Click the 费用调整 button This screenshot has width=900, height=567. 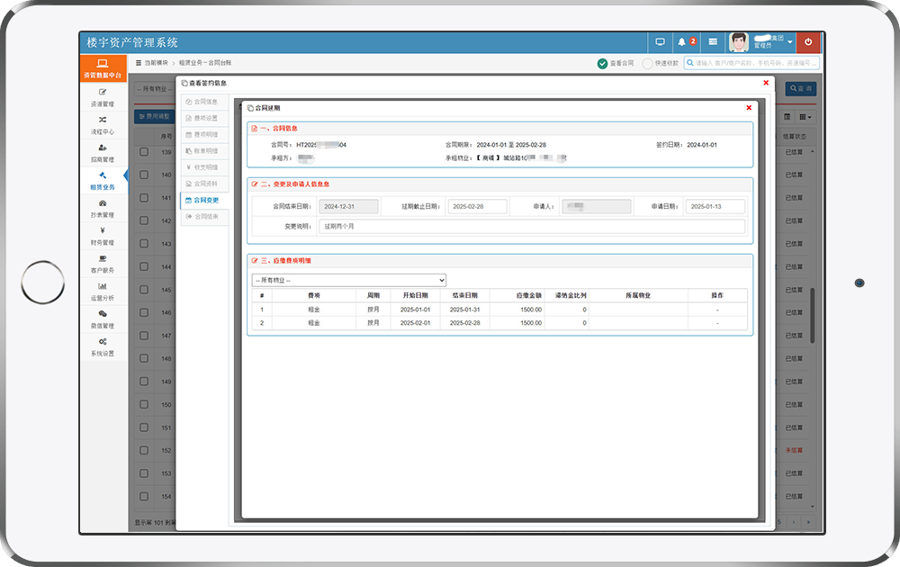(155, 116)
